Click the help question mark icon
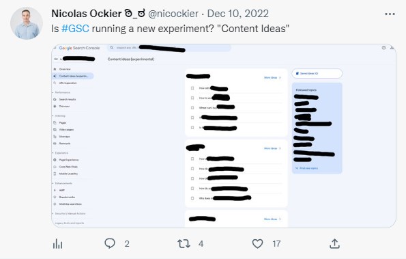Viewport: 406px width, 259px height. click(x=383, y=48)
